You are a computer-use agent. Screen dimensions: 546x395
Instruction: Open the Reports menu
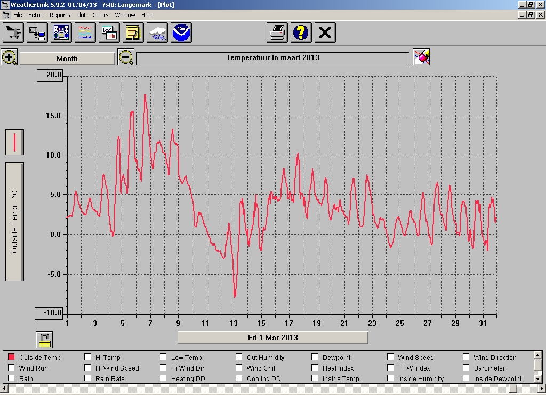tap(60, 15)
